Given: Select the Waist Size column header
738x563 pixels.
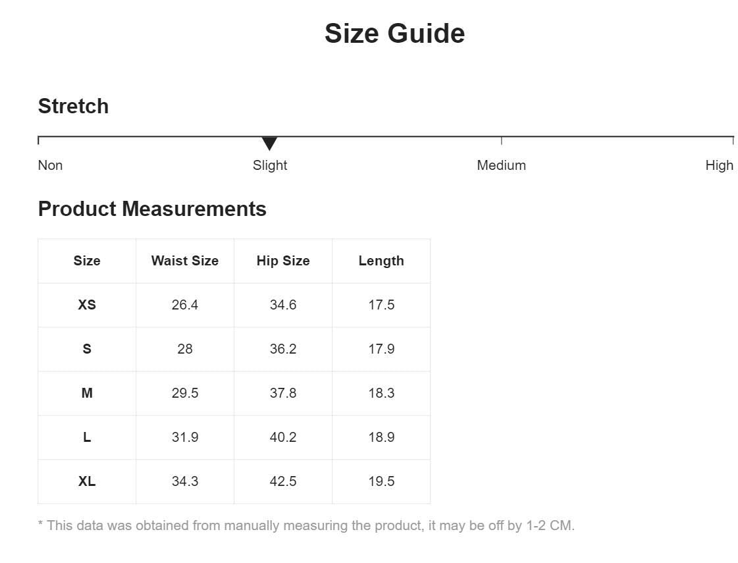Looking at the screenshot, I should (x=185, y=261).
